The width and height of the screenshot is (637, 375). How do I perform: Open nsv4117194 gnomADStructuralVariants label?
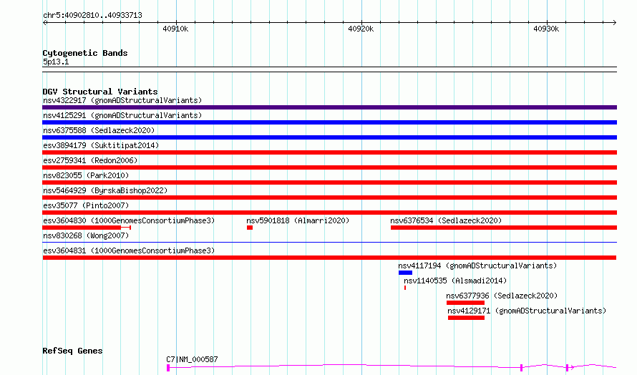(477, 266)
